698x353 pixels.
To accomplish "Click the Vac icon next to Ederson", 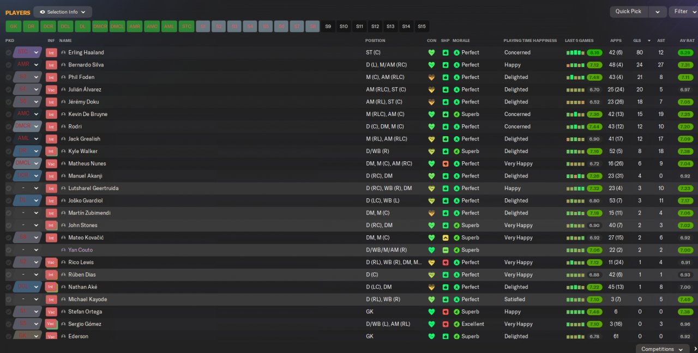I will coord(51,337).
